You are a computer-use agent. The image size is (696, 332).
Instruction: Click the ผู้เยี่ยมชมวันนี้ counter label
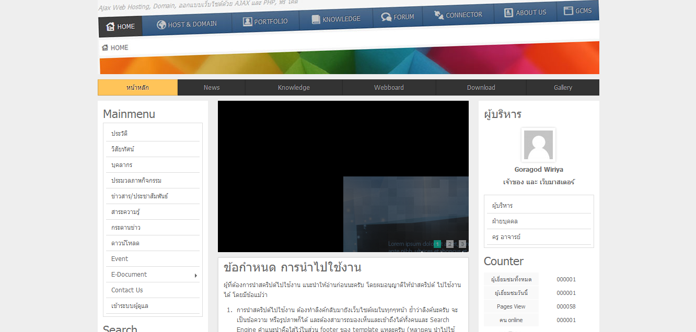[511, 293]
